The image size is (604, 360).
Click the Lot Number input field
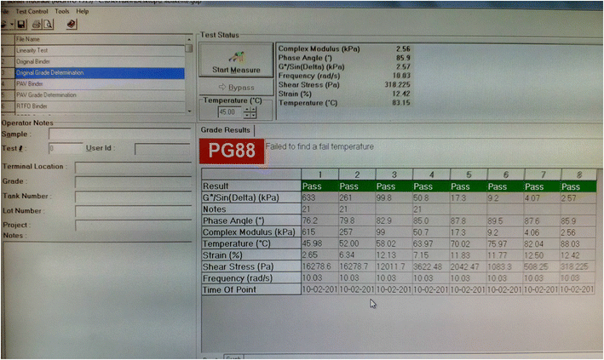pyautogui.click(x=133, y=211)
